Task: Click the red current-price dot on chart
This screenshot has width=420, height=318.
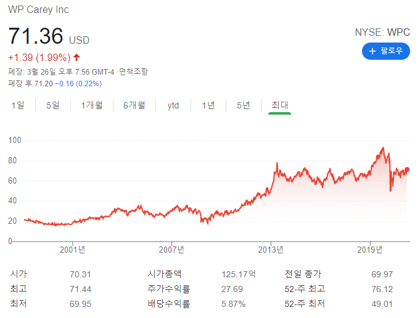Action: coord(407,169)
